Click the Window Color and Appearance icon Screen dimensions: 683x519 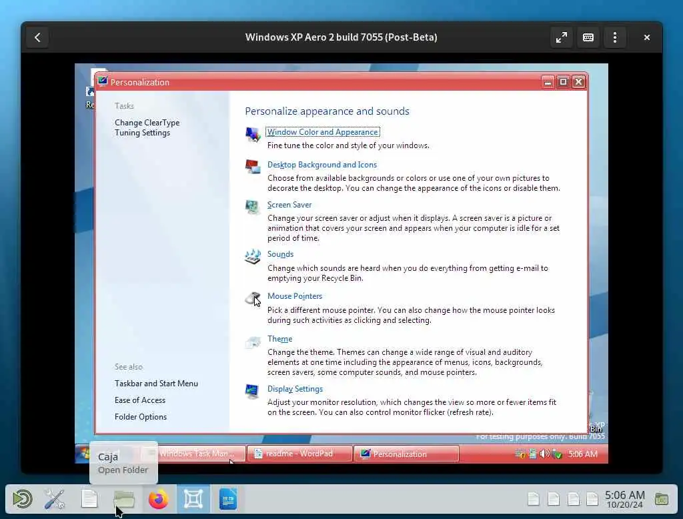point(253,134)
